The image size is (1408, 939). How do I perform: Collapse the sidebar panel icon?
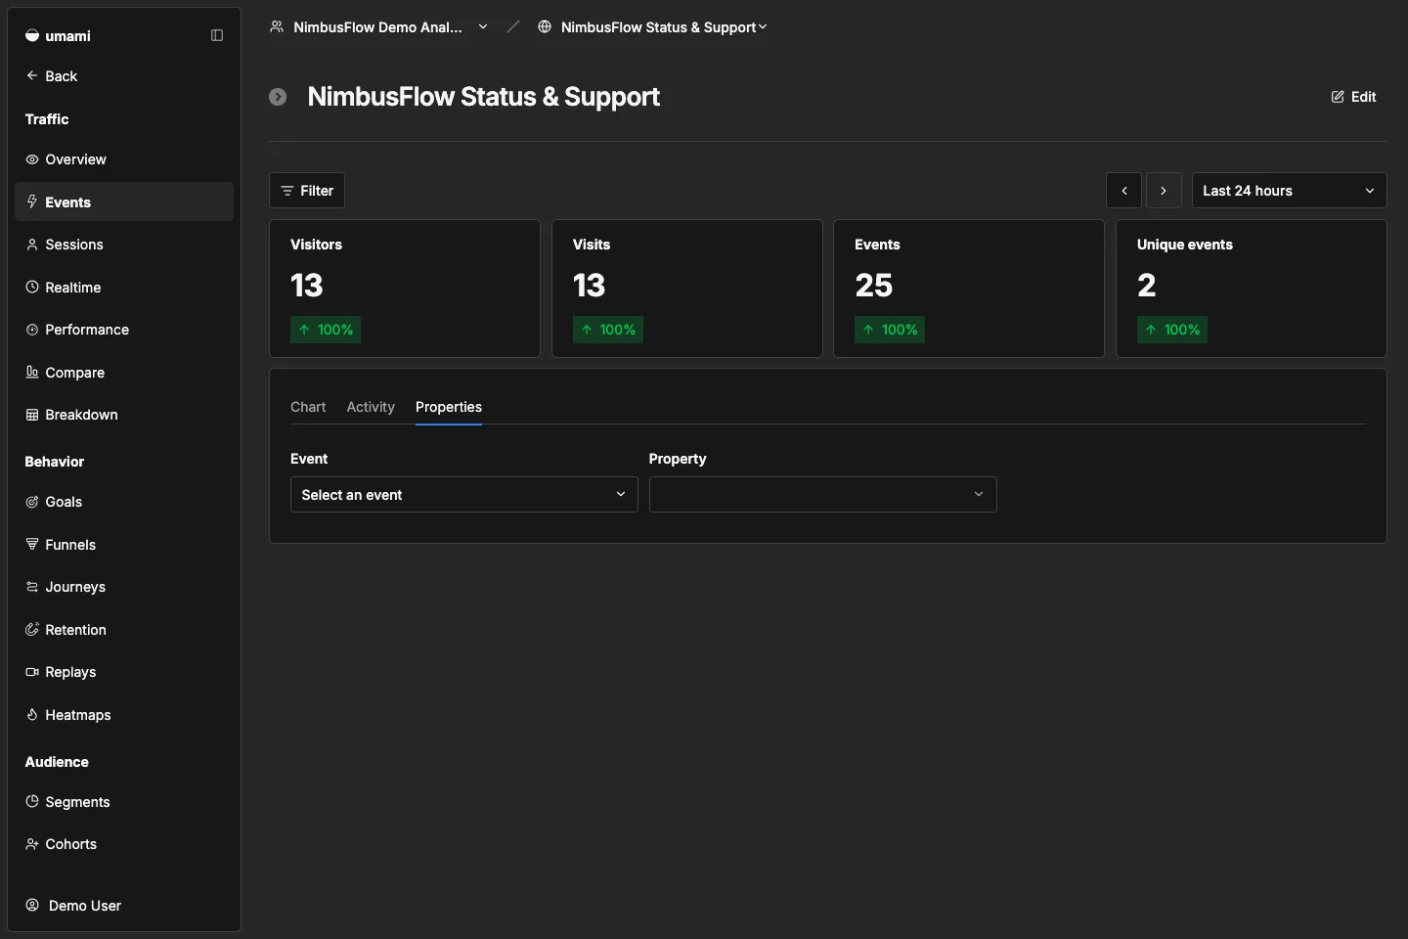click(217, 35)
